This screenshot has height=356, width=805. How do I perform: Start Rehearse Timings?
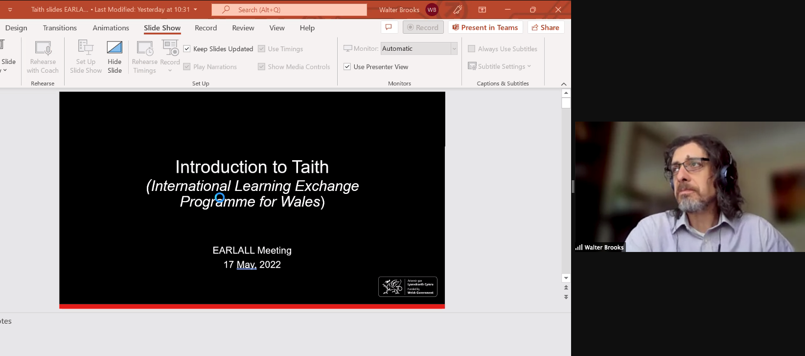point(144,57)
